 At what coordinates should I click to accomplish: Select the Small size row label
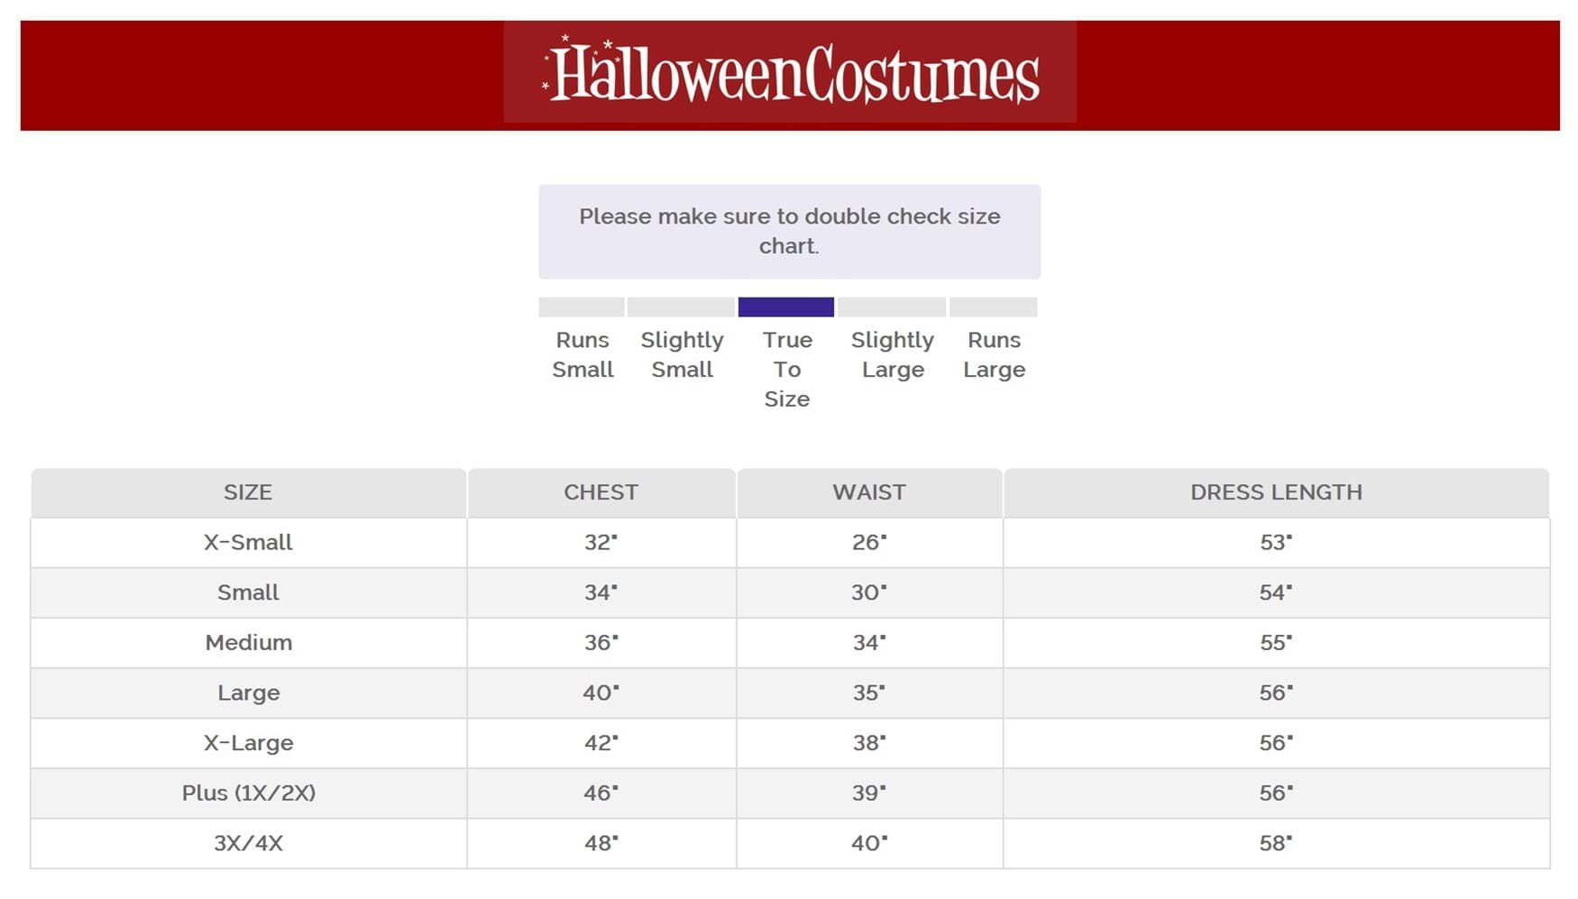(x=248, y=593)
